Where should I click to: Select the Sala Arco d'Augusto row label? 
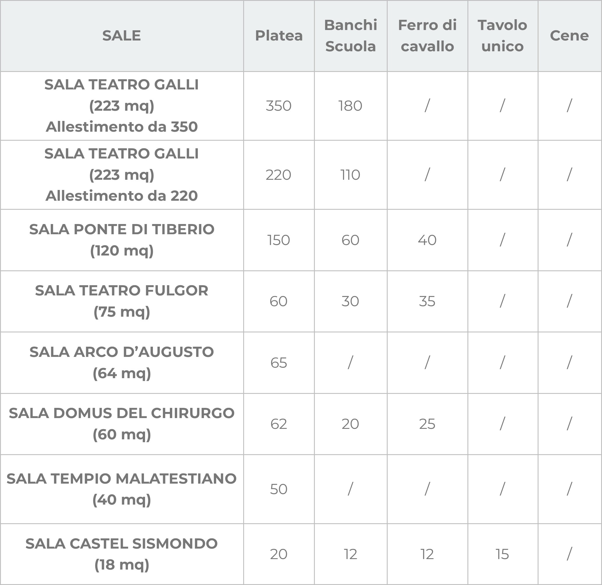click(x=122, y=362)
